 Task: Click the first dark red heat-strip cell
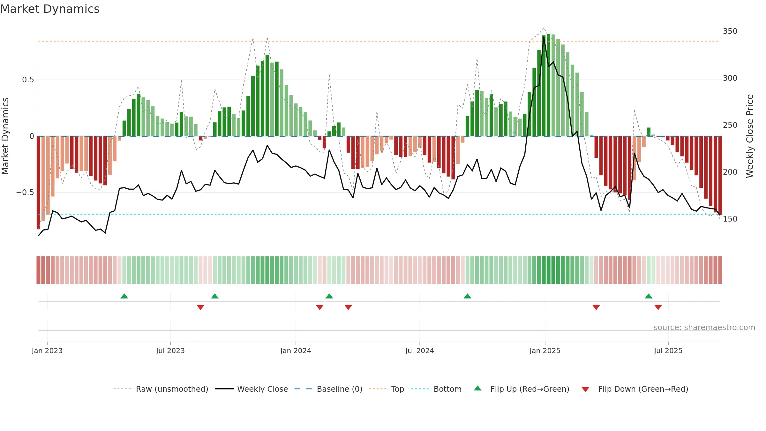(39, 270)
